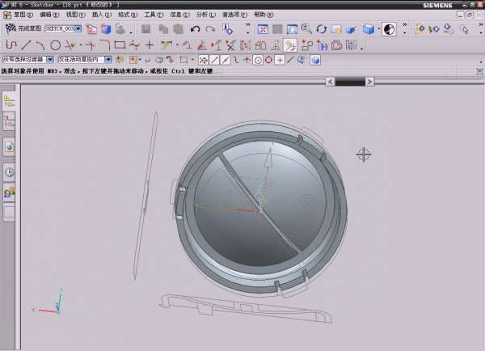Viewport: 485px width, 351px height.
Task: Click the Auto Constrain icon
Action: [201, 45]
